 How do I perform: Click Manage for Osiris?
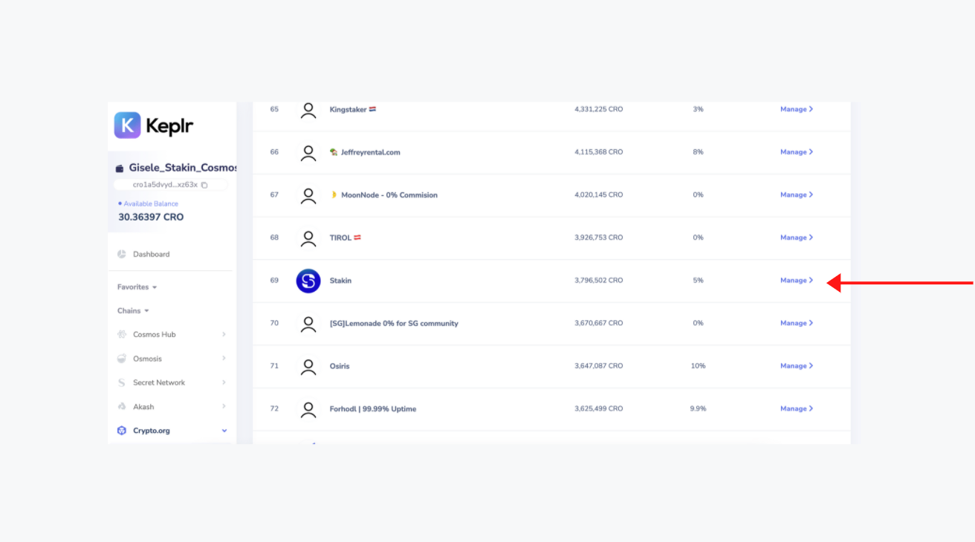tap(797, 366)
